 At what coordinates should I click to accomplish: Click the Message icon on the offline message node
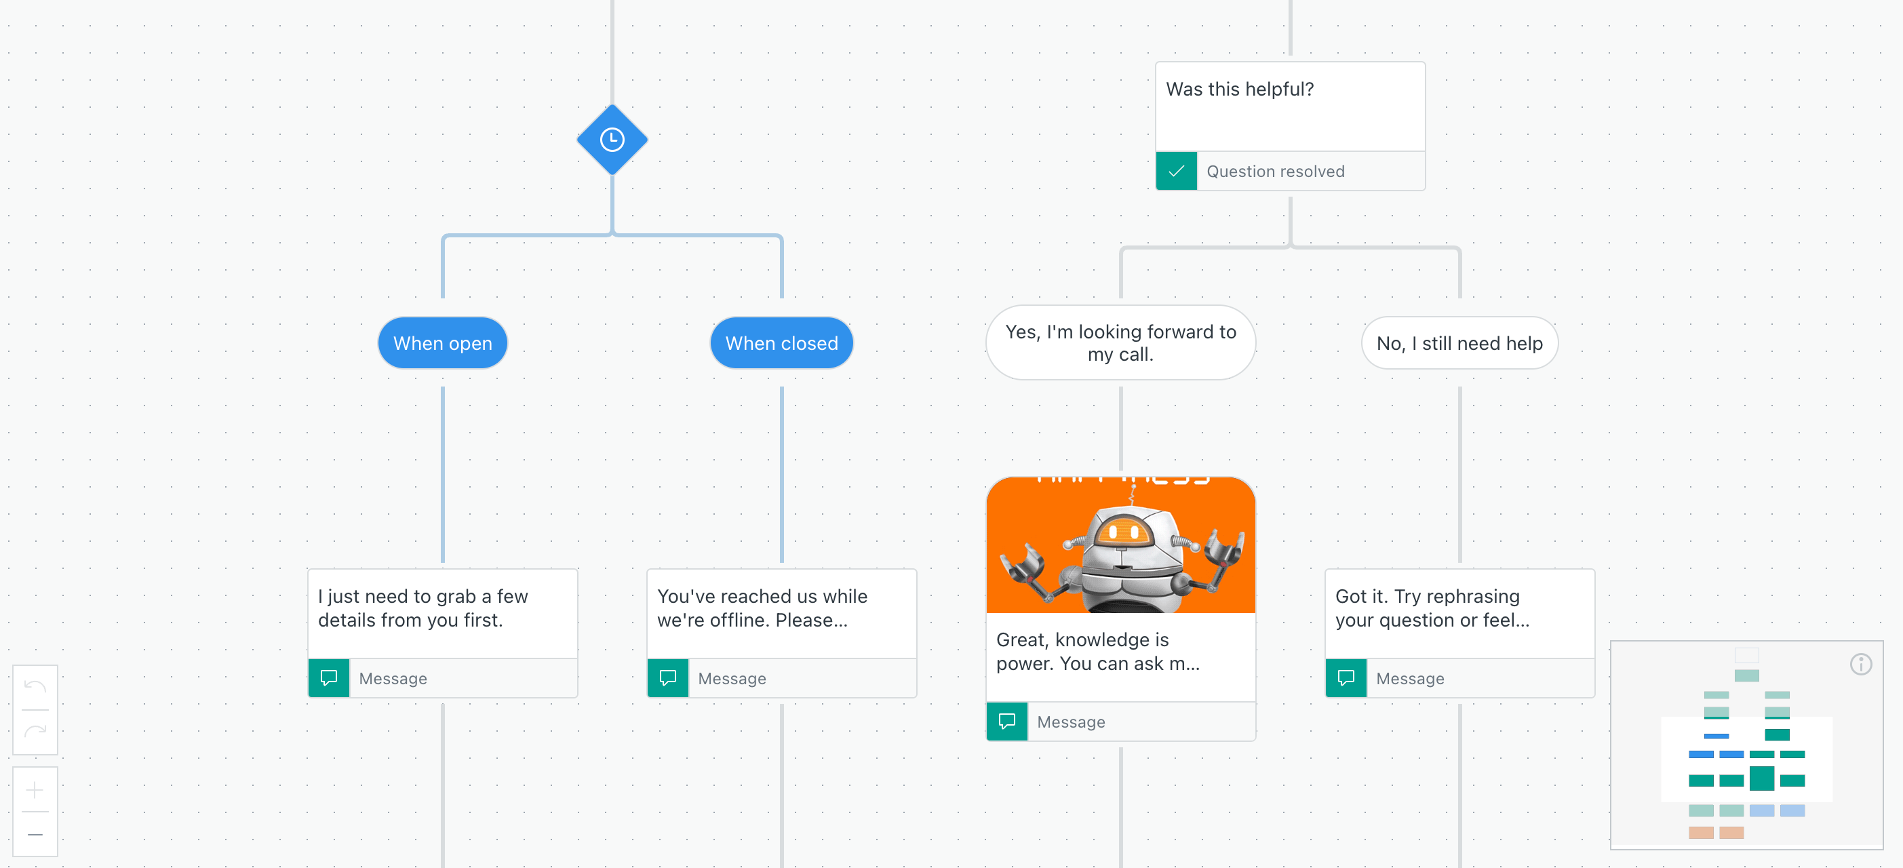click(x=667, y=677)
